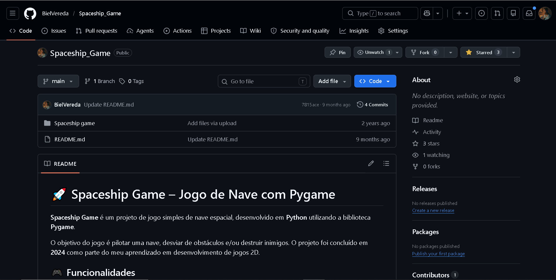The height and width of the screenshot is (280, 556).
Task: Click the Spaceship game folder icon
Action: (47, 123)
